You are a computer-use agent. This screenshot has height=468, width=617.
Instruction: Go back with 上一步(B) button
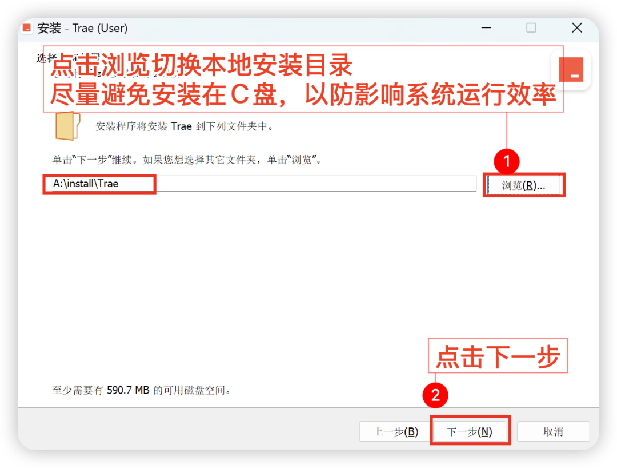point(395,431)
